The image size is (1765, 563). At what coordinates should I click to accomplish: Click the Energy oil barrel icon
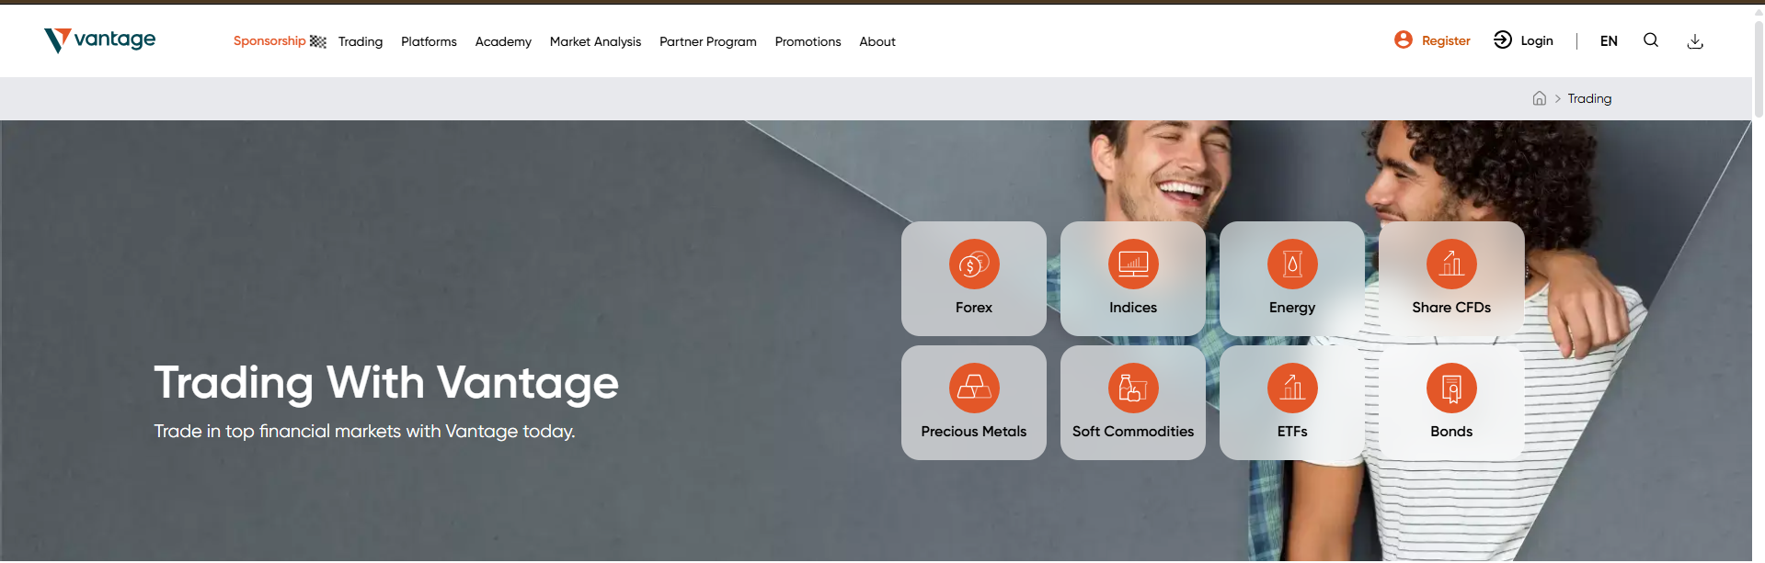pyautogui.click(x=1292, y=265)
